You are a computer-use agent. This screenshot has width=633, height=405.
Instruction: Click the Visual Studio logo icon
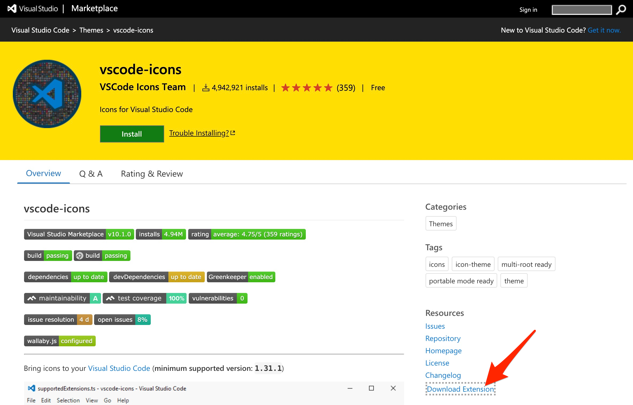(12, 9)
